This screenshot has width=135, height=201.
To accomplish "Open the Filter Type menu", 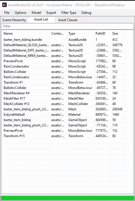I will pos(69,13).
